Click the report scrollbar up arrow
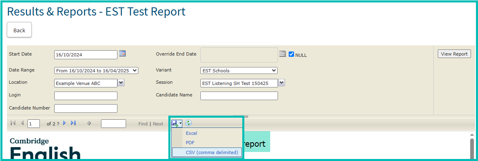The image size is (478, 161). (471, 134)
